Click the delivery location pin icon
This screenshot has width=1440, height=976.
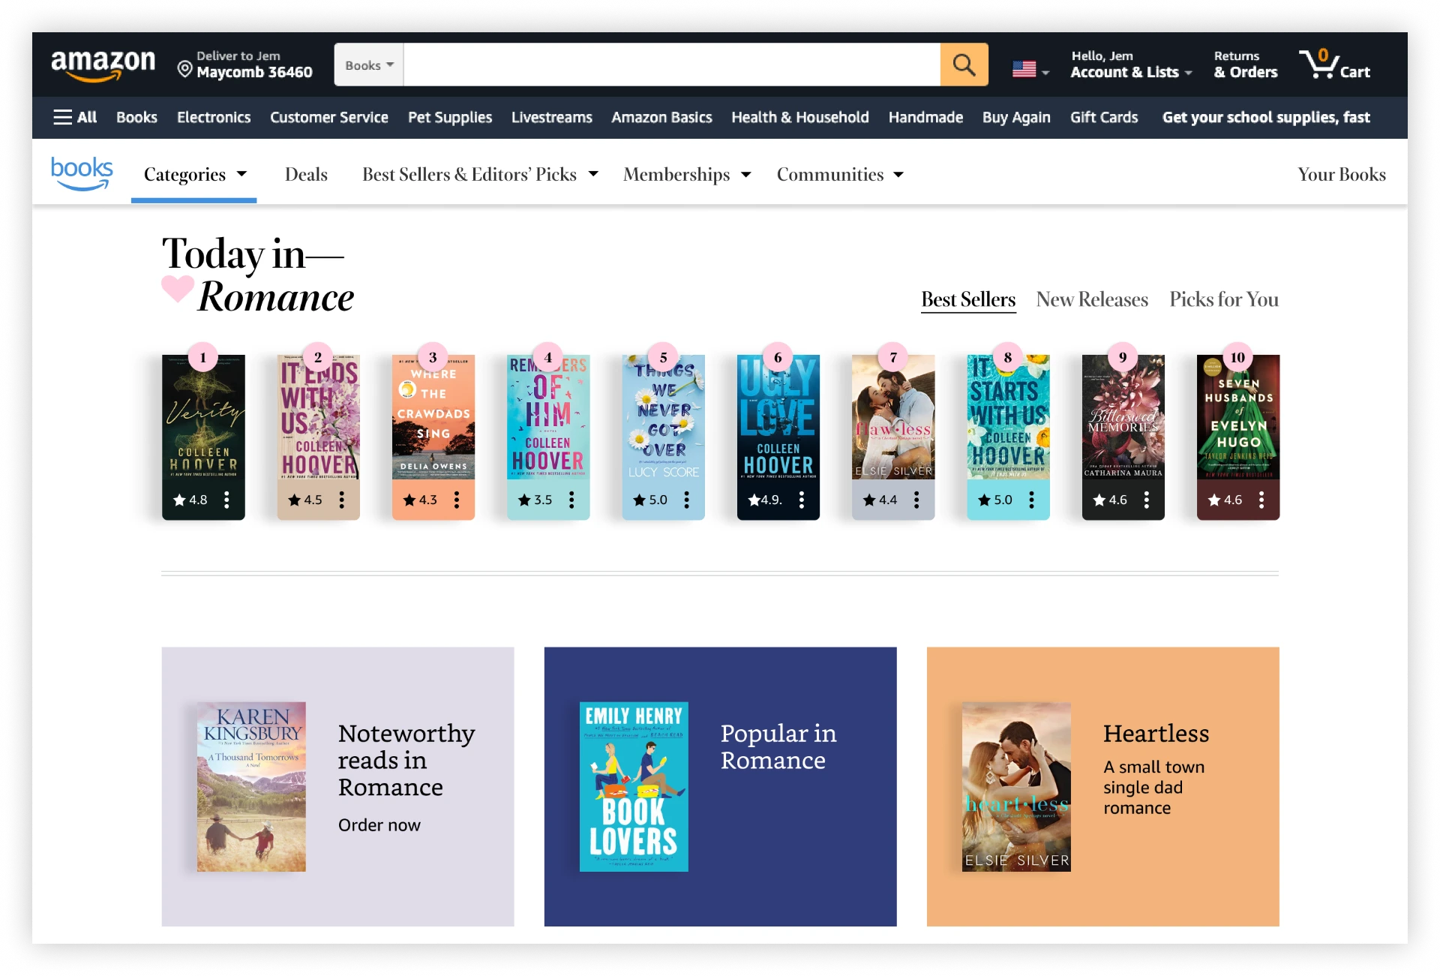pyautogui.click(x=184, y=69)
